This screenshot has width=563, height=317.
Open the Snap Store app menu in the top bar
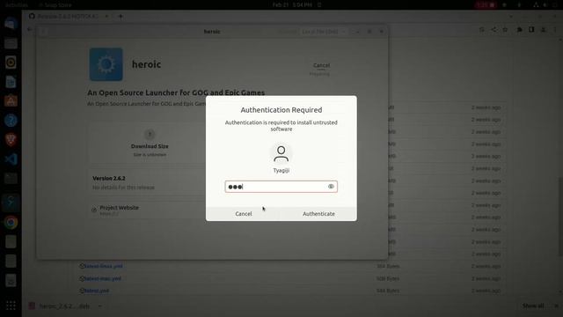tap(55, 4)
